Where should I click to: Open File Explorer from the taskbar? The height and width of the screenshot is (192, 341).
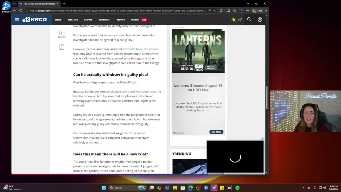(x=175, y=188)
